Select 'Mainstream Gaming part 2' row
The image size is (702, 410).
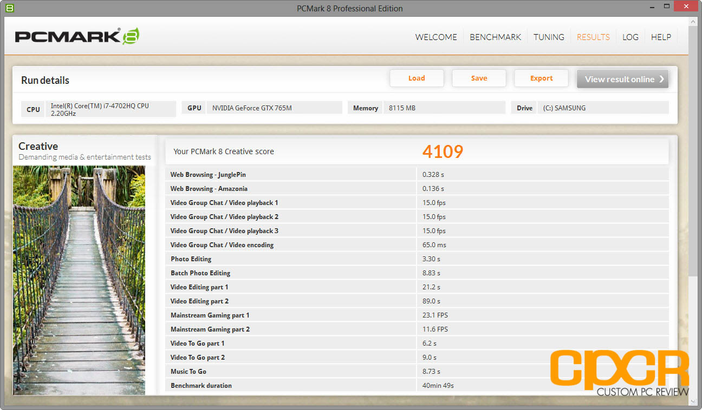coord(417,329)
